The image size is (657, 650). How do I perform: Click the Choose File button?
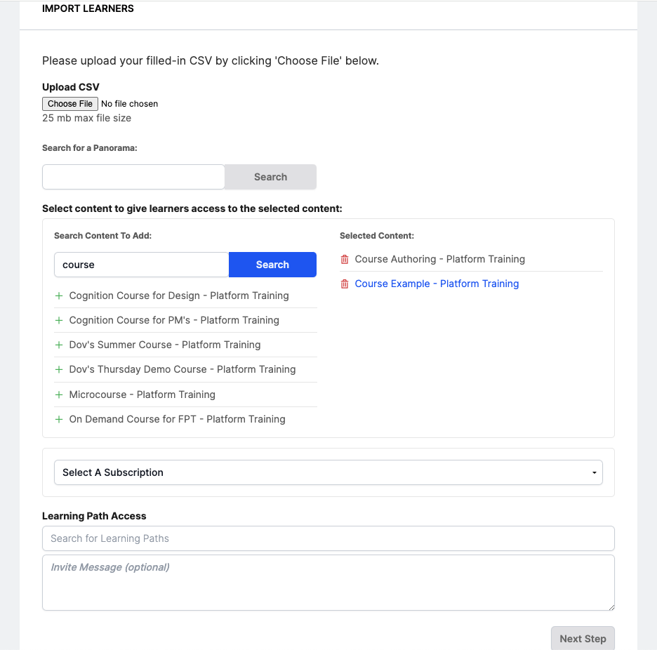pyautogui.click(x=70, y=104)
